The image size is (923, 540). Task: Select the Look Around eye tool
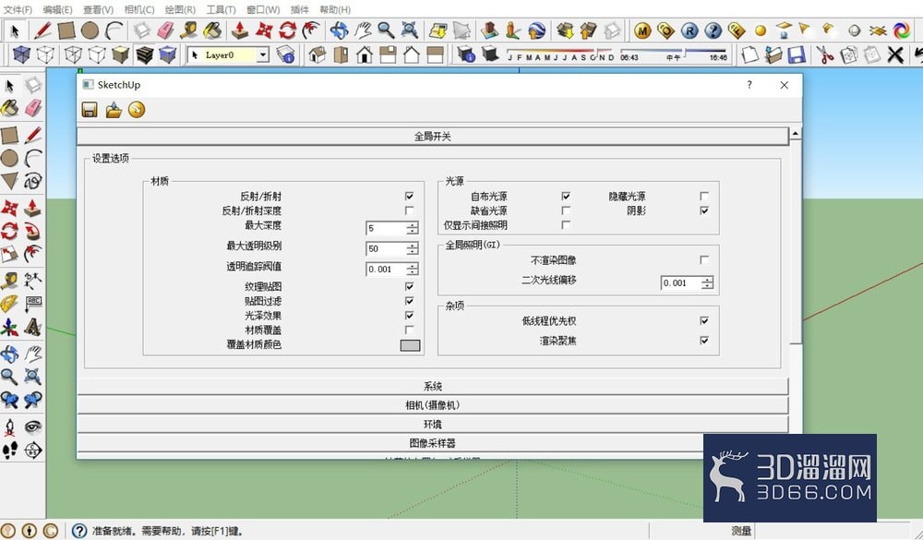pos(33,426)
